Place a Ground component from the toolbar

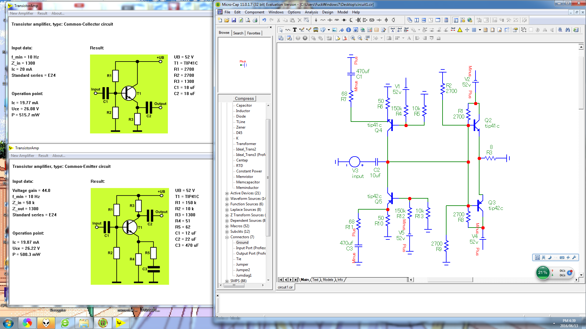316,20
